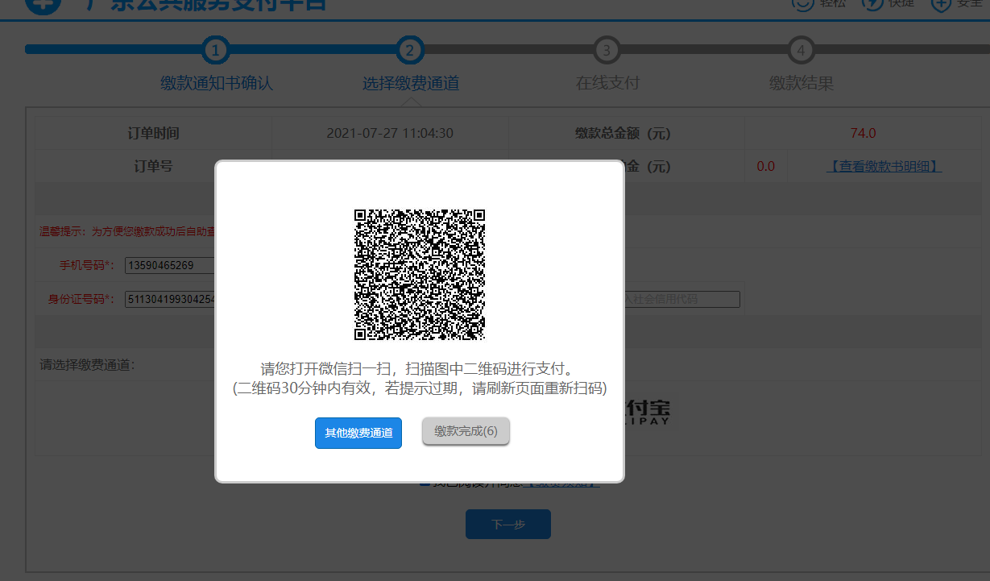Viewport: 990px width, 581px height.
Task: Open the 查看缴款书明细 link
Action: pyautogui.click(x=884, y=166)
